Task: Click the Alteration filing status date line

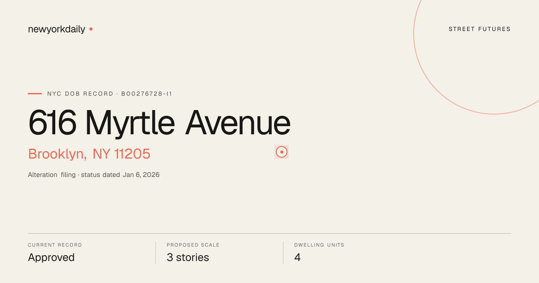Action: click(94, 175)
